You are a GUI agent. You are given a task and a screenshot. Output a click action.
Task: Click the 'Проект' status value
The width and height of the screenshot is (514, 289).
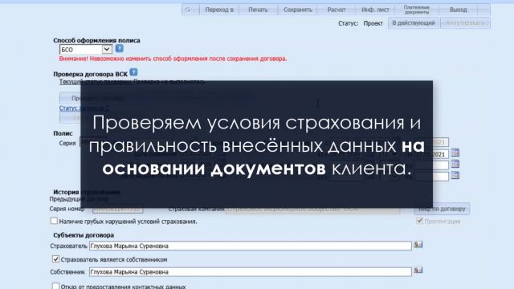pos(373,23)
